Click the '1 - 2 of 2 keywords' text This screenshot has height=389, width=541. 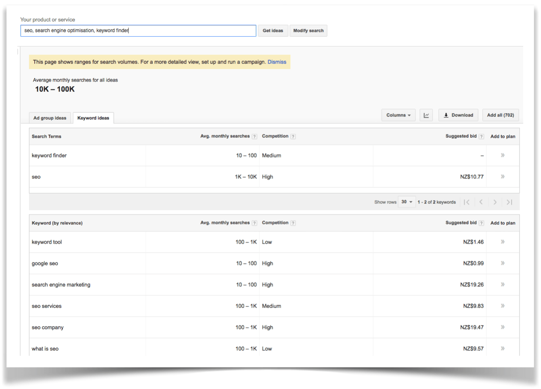437,202
